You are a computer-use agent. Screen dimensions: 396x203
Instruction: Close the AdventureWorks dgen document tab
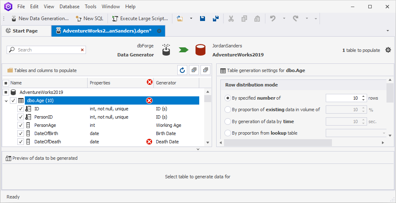pos(159,31)
